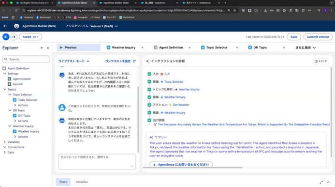
Task: Add new item with Explorer plus icon
Action: (x=42, y=48)
